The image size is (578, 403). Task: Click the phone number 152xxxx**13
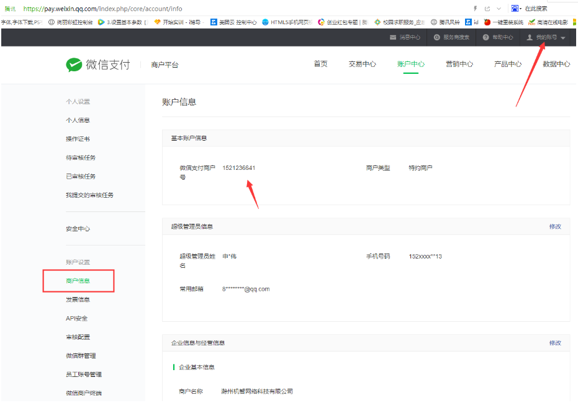425,257
